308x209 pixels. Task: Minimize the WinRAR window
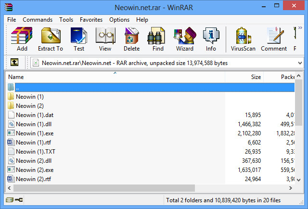tap(264, 6)
